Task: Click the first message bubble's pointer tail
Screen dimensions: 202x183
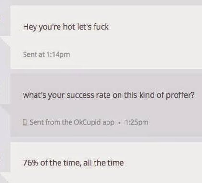Action: [x=6, y=41]
